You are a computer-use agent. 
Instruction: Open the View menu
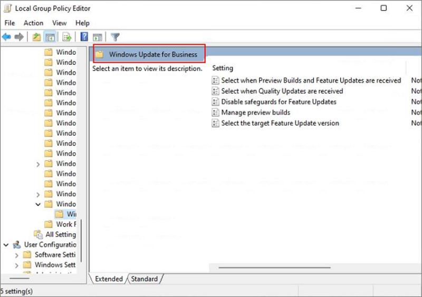pyautogui.click(x=59, y=23)
